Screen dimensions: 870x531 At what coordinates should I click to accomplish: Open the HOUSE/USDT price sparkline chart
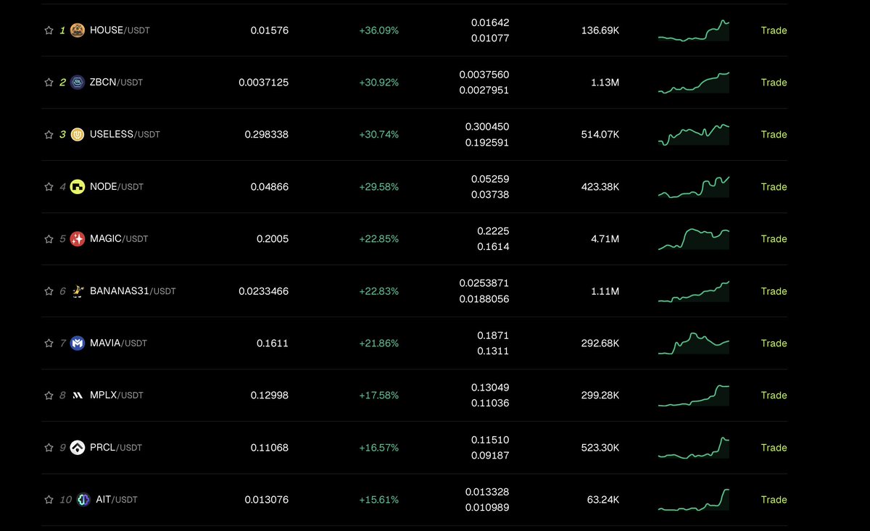[x=694, y=30]
